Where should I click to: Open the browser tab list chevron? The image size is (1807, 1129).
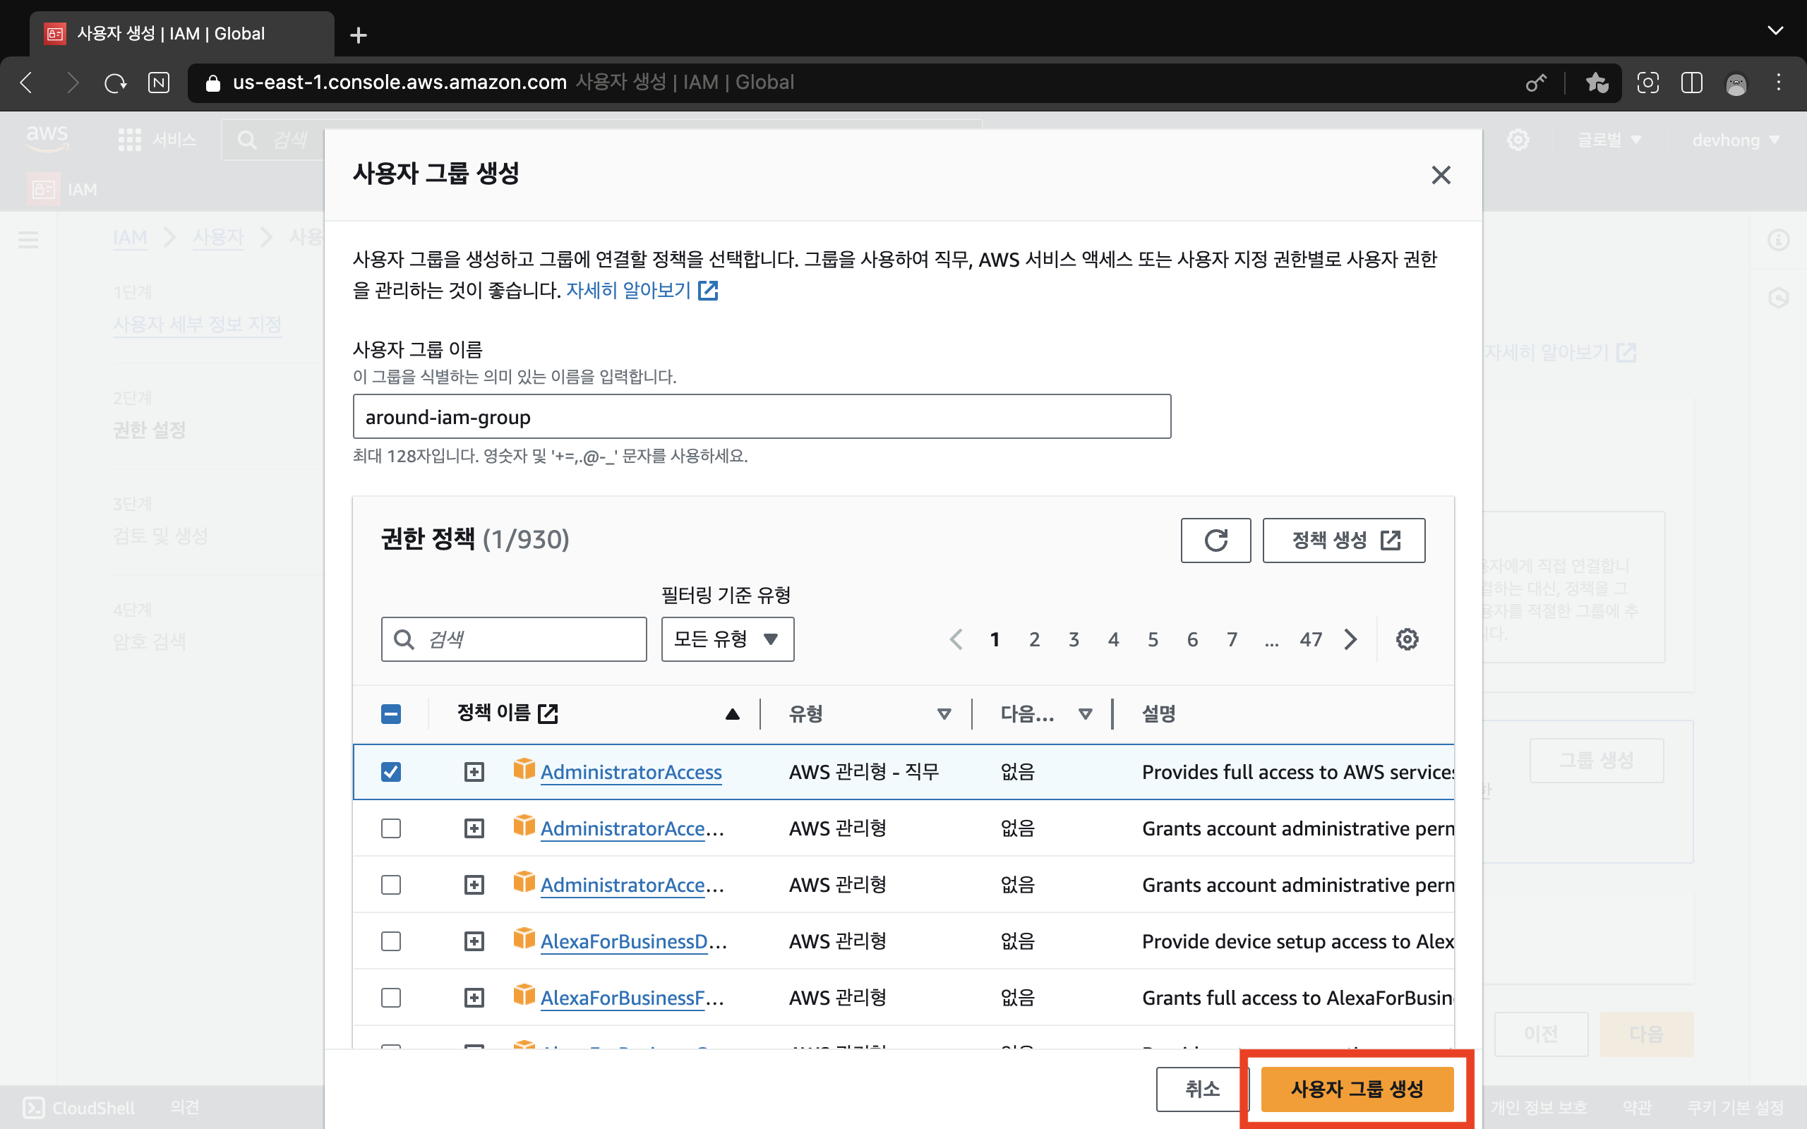[x=1775, y=31]
